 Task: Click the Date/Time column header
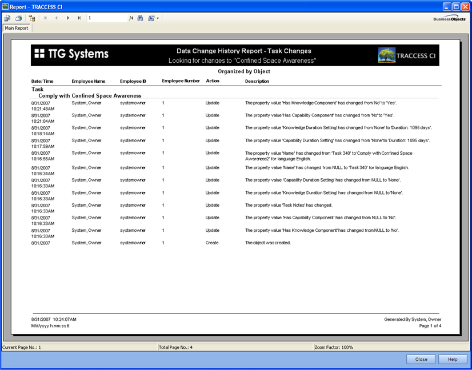coord(42,81)
